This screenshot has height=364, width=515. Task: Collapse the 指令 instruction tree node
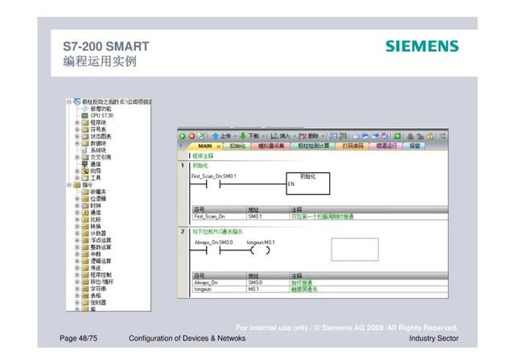69,184
